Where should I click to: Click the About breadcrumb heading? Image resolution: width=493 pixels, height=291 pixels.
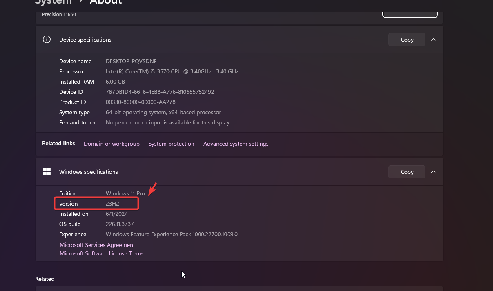click(x=106, y=2)
